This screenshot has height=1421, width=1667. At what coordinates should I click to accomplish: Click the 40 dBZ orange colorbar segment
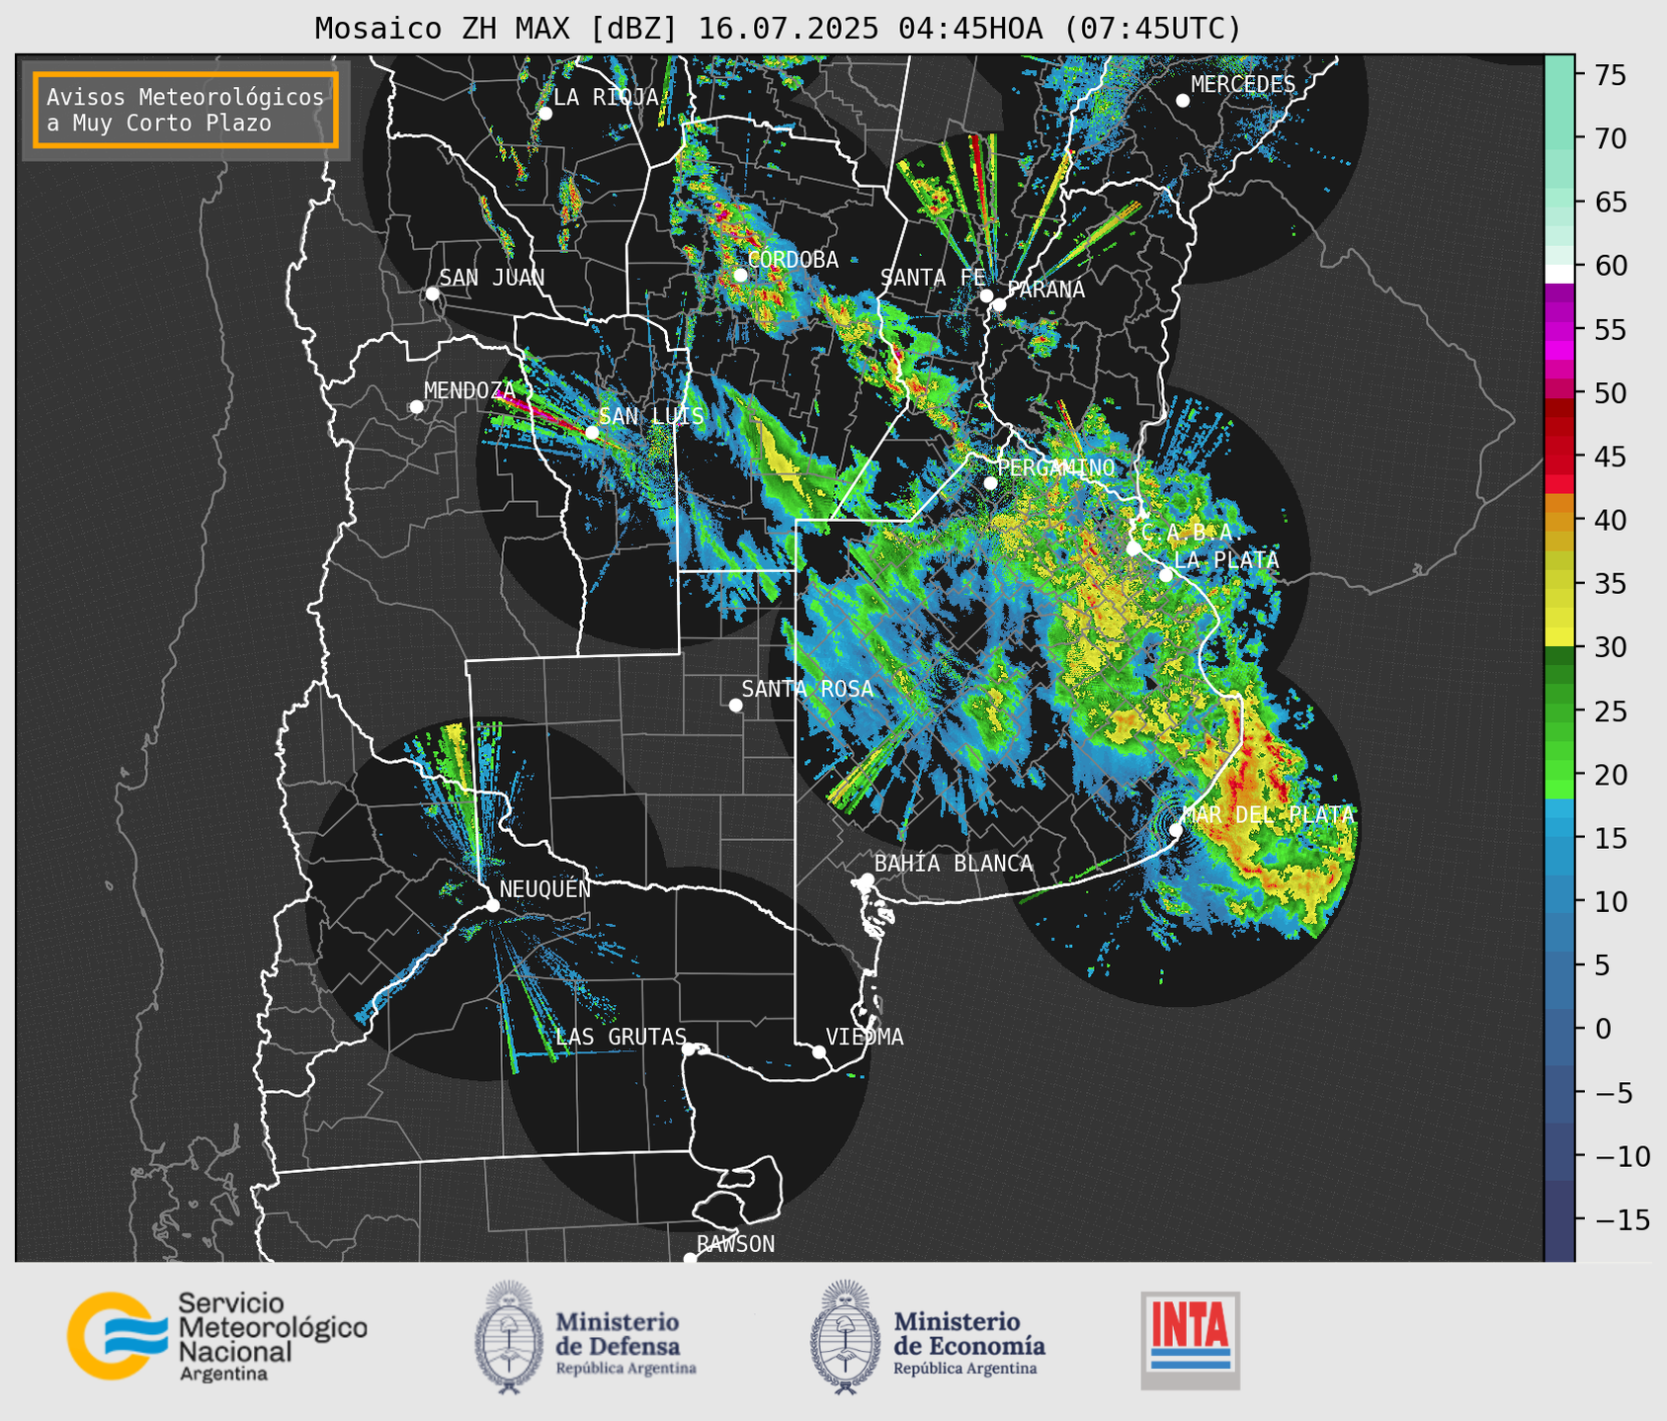click(1559, 521)
